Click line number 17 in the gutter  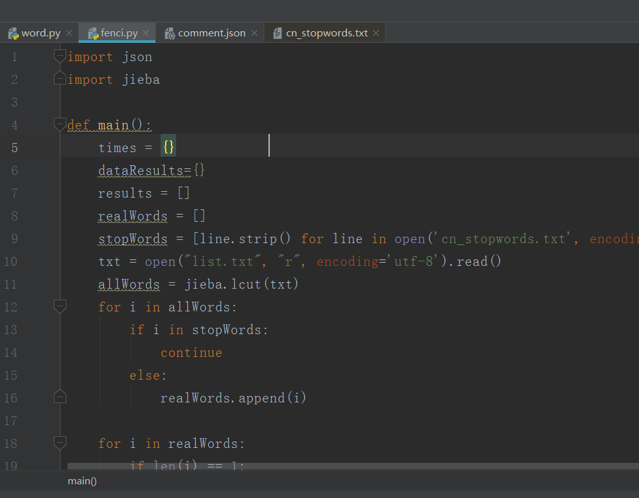click(x=10, y=421)
